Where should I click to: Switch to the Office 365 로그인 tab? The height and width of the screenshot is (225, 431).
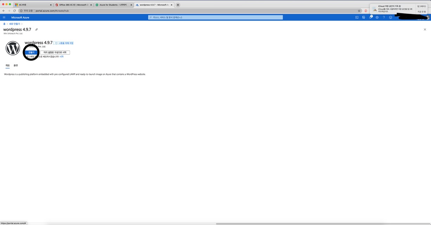[73, 5]
